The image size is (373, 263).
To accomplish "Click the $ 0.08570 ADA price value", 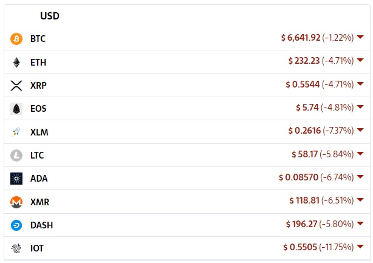I will [298, 177].
